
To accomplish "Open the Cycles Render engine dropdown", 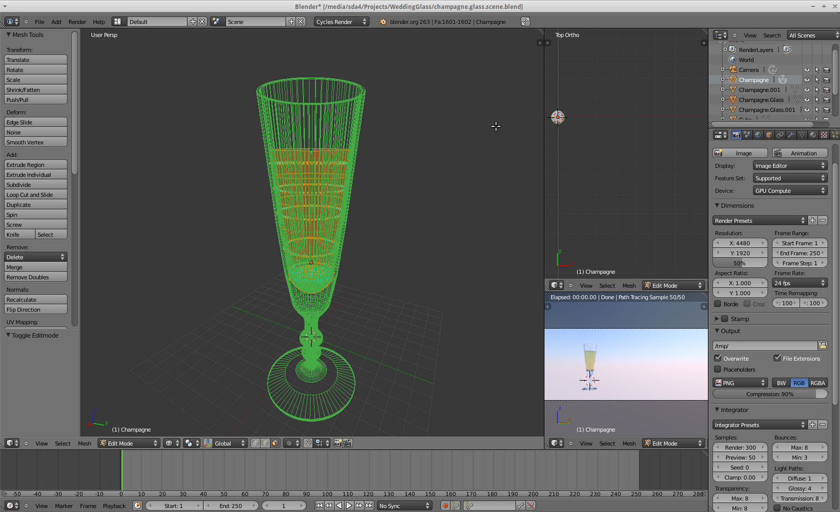I will (x=341, y=22).
